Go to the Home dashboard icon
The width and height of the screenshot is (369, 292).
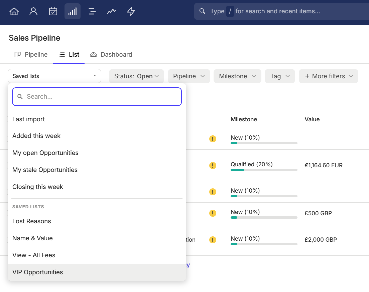[14, 11]
